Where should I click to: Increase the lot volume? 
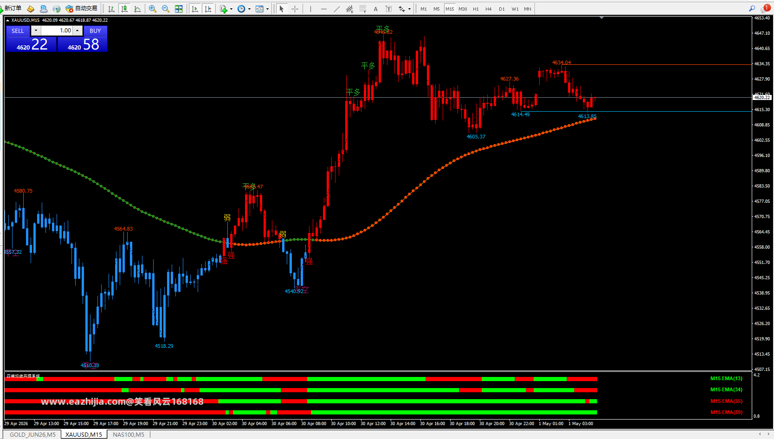(77, 31)
